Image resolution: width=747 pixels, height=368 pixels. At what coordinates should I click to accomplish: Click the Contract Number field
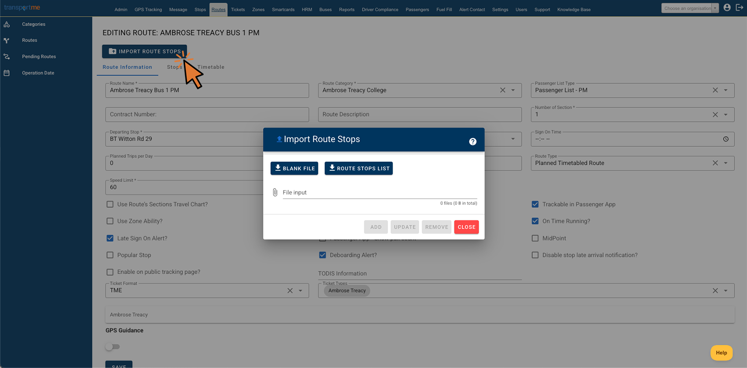[207, 114]
